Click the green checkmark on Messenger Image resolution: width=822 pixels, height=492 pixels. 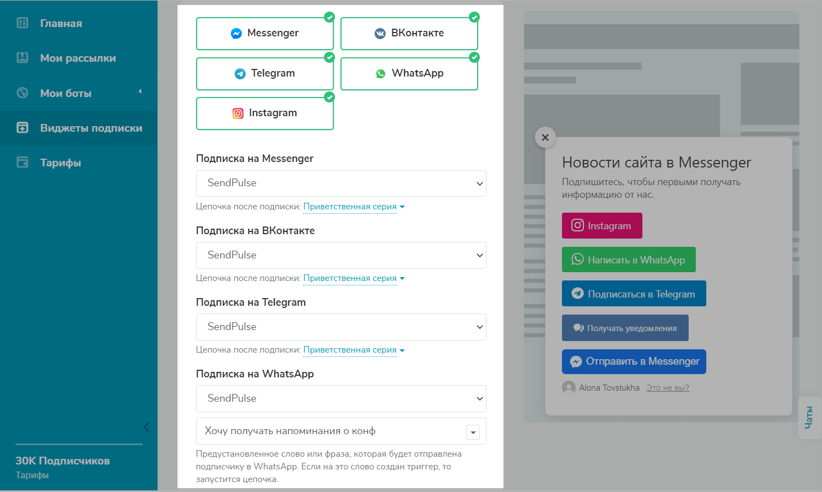point(329,17)
